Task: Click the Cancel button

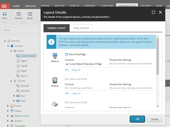Action: (154, 119)
